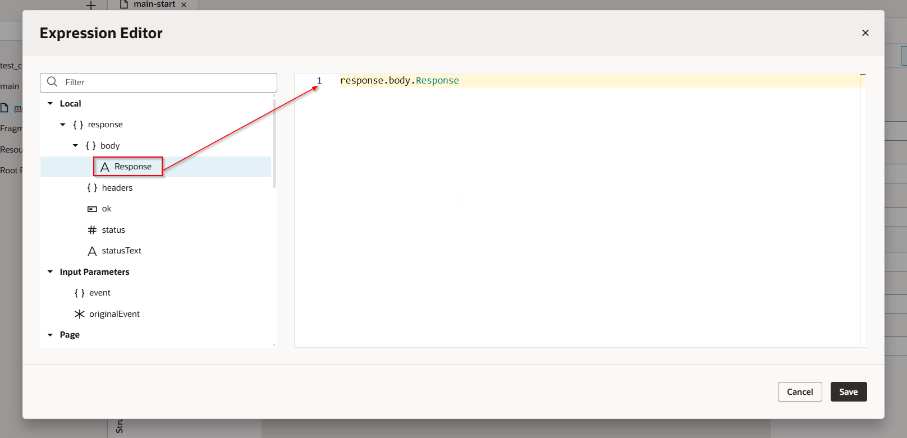Click the expression text response.body.Response
This screenshot has height=438, width=907.
399,81
